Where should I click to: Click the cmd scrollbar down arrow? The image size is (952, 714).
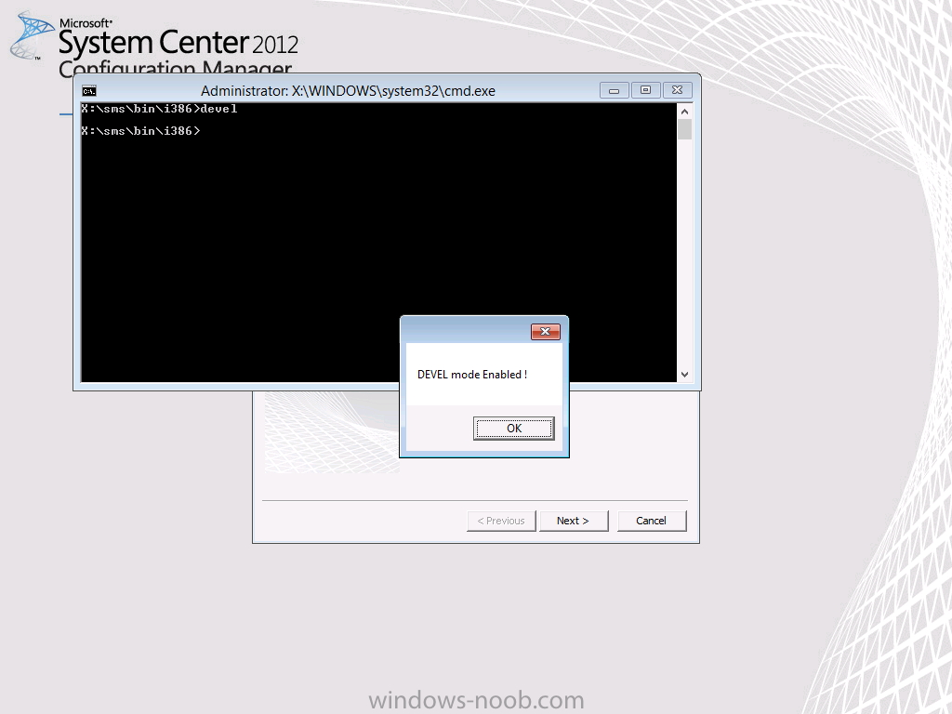[685, 375]
